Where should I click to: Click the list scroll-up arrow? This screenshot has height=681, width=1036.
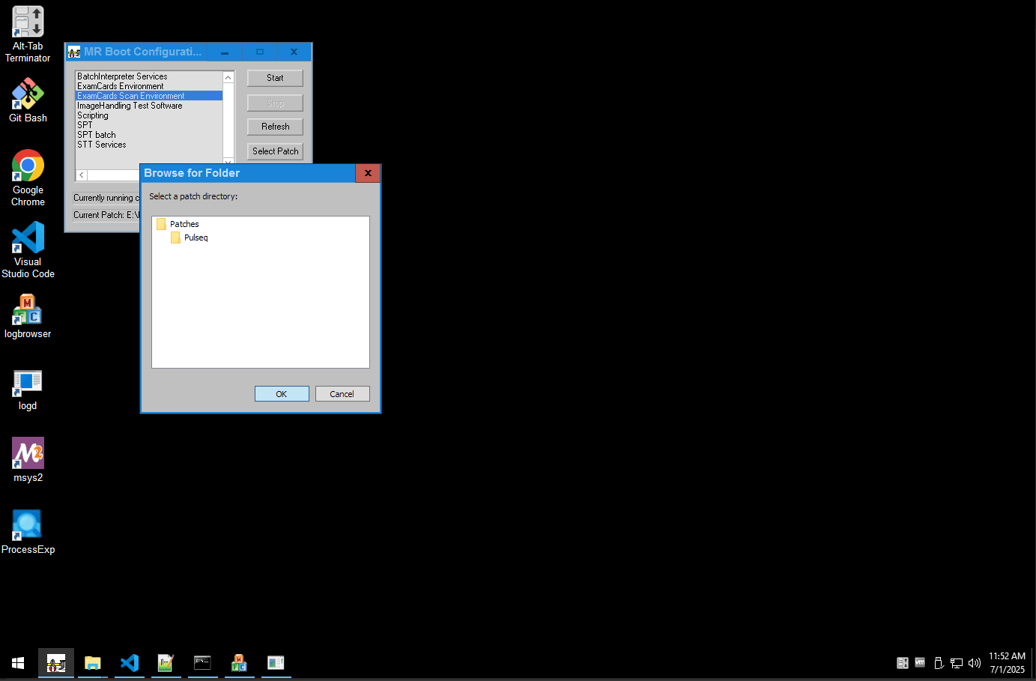pos(228,78)
